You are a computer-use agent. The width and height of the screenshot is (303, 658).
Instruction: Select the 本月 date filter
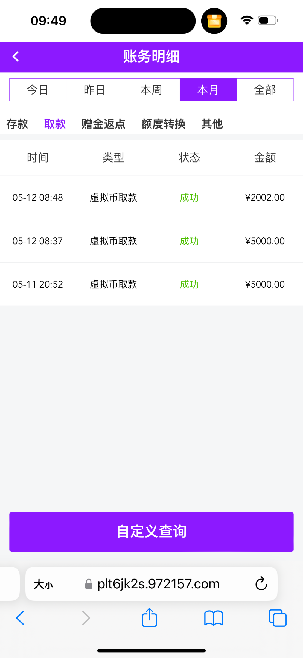click(208, 90)
